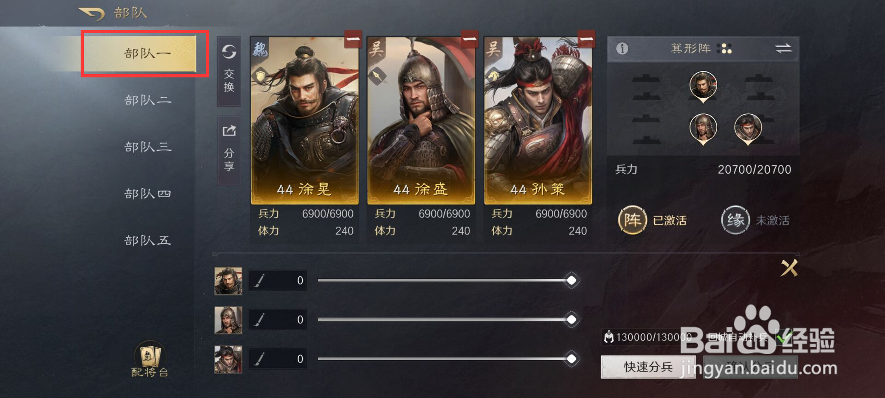Click the third troop slider handle
Screen dimensions: 885x398
572,358
